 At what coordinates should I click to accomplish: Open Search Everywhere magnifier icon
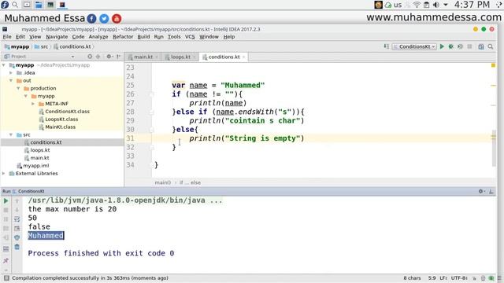491,46
